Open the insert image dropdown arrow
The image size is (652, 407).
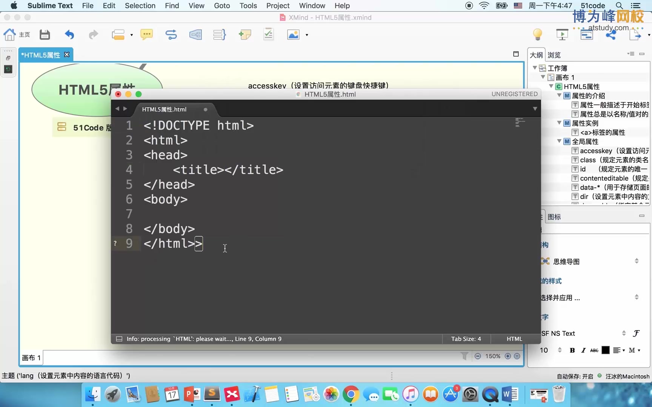click(x=306, y=35)
